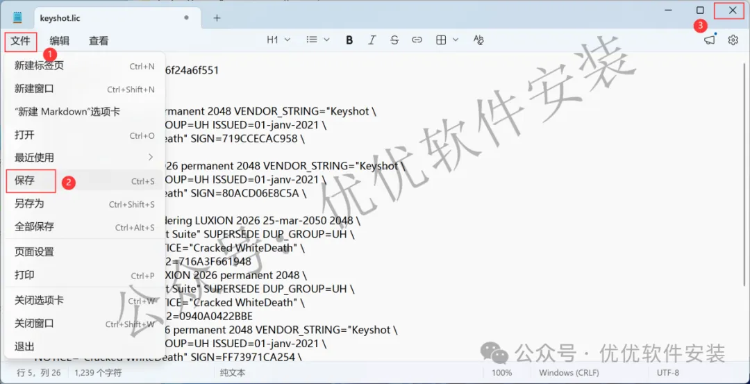Choose 新建标签页 from the menu
The width and height of the screenshot is (750, 384).
85,66
